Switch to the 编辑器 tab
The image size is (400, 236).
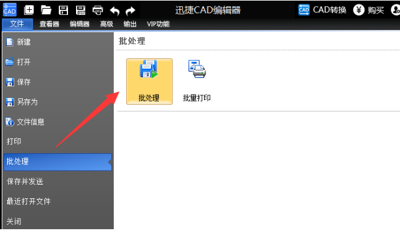coord(80,24)
